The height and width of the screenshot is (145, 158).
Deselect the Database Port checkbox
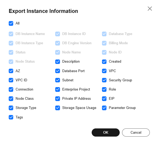(58, 71)
